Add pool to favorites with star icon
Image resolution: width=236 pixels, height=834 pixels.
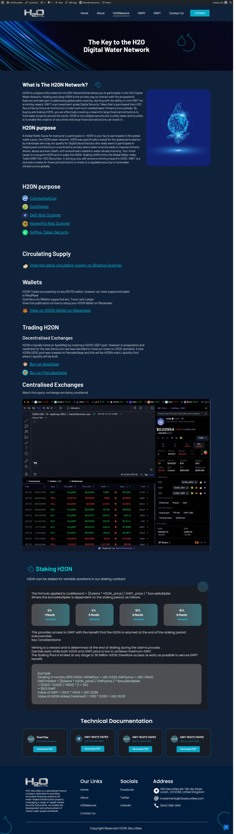point(206,408)
